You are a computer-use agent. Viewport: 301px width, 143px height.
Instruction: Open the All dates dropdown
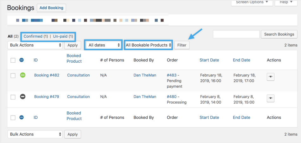click(x=103, y=45)
